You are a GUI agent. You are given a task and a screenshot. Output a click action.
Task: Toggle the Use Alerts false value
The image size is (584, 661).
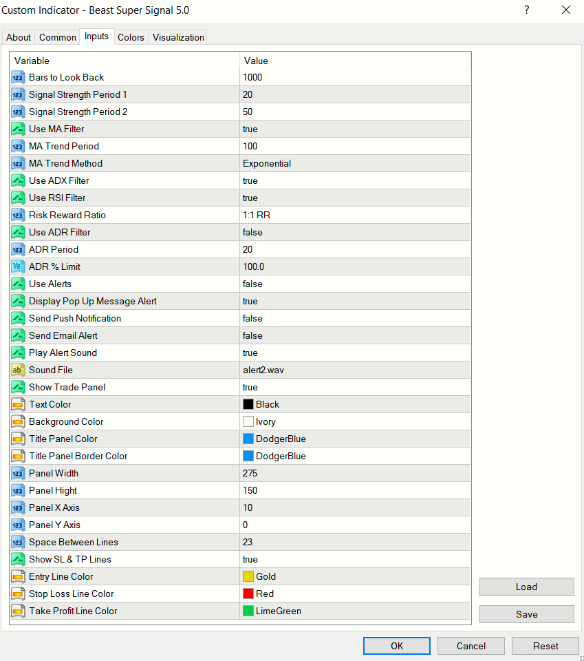pos(355,284)
